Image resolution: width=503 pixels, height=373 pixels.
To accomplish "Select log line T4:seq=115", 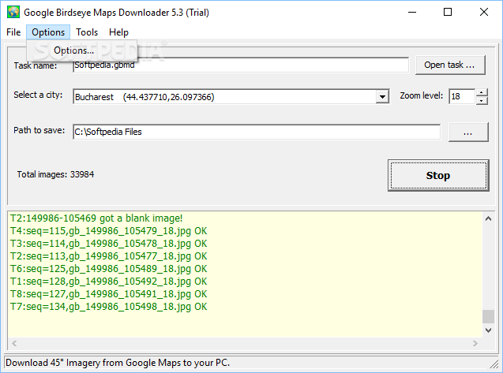I will (x=108, y=231).
